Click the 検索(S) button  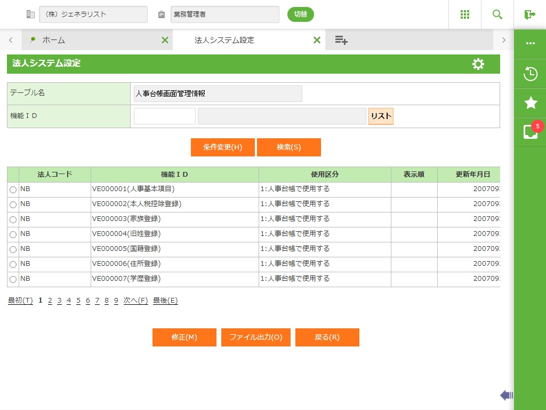(288, 147)
